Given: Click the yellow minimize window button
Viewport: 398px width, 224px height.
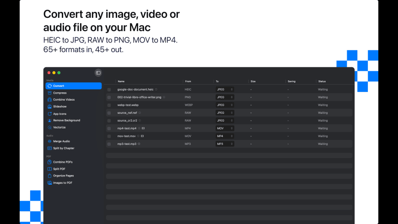Looking at the screenshot, I should click(x=54, y=73).
